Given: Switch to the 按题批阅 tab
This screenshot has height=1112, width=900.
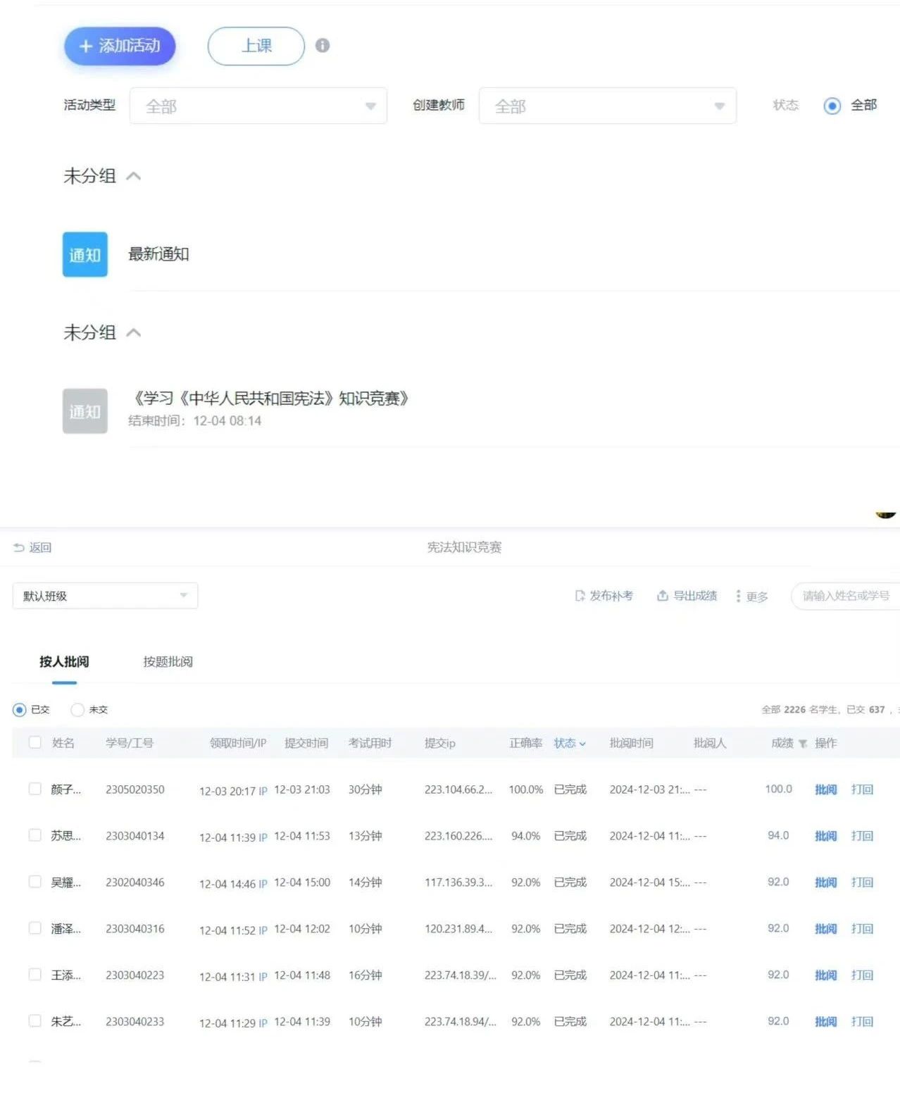Looking at the screenshot, I should (x=168, y=662).
